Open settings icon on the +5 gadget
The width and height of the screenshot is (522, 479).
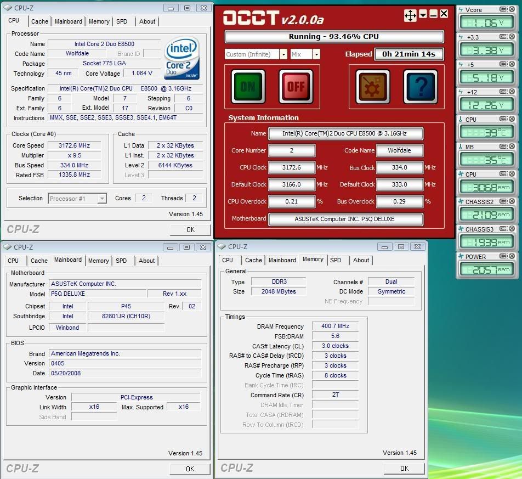click(x=503, y=64)
